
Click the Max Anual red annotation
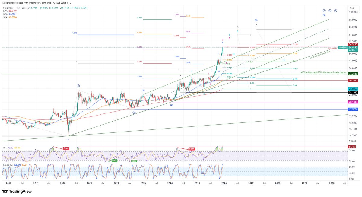333,48
